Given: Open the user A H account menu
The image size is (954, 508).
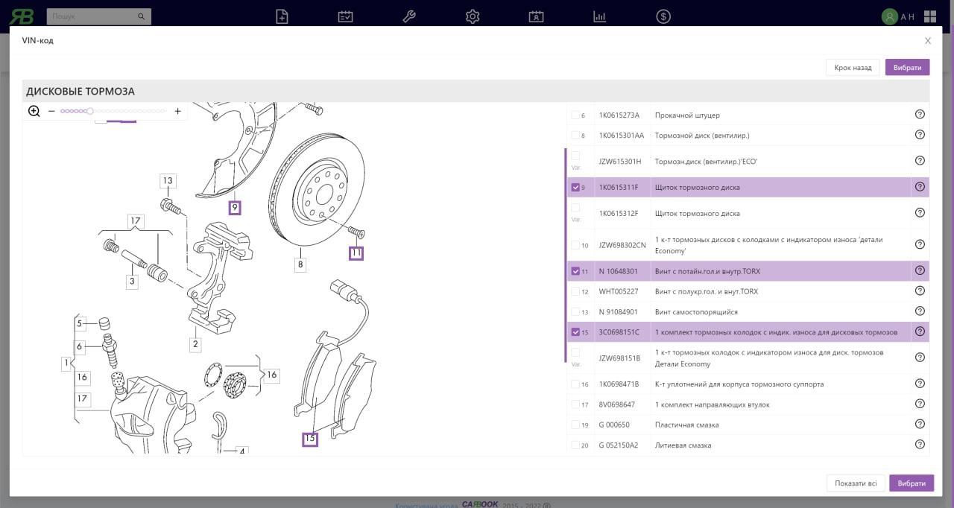Looking at the screenshot, I should [897, 16].
